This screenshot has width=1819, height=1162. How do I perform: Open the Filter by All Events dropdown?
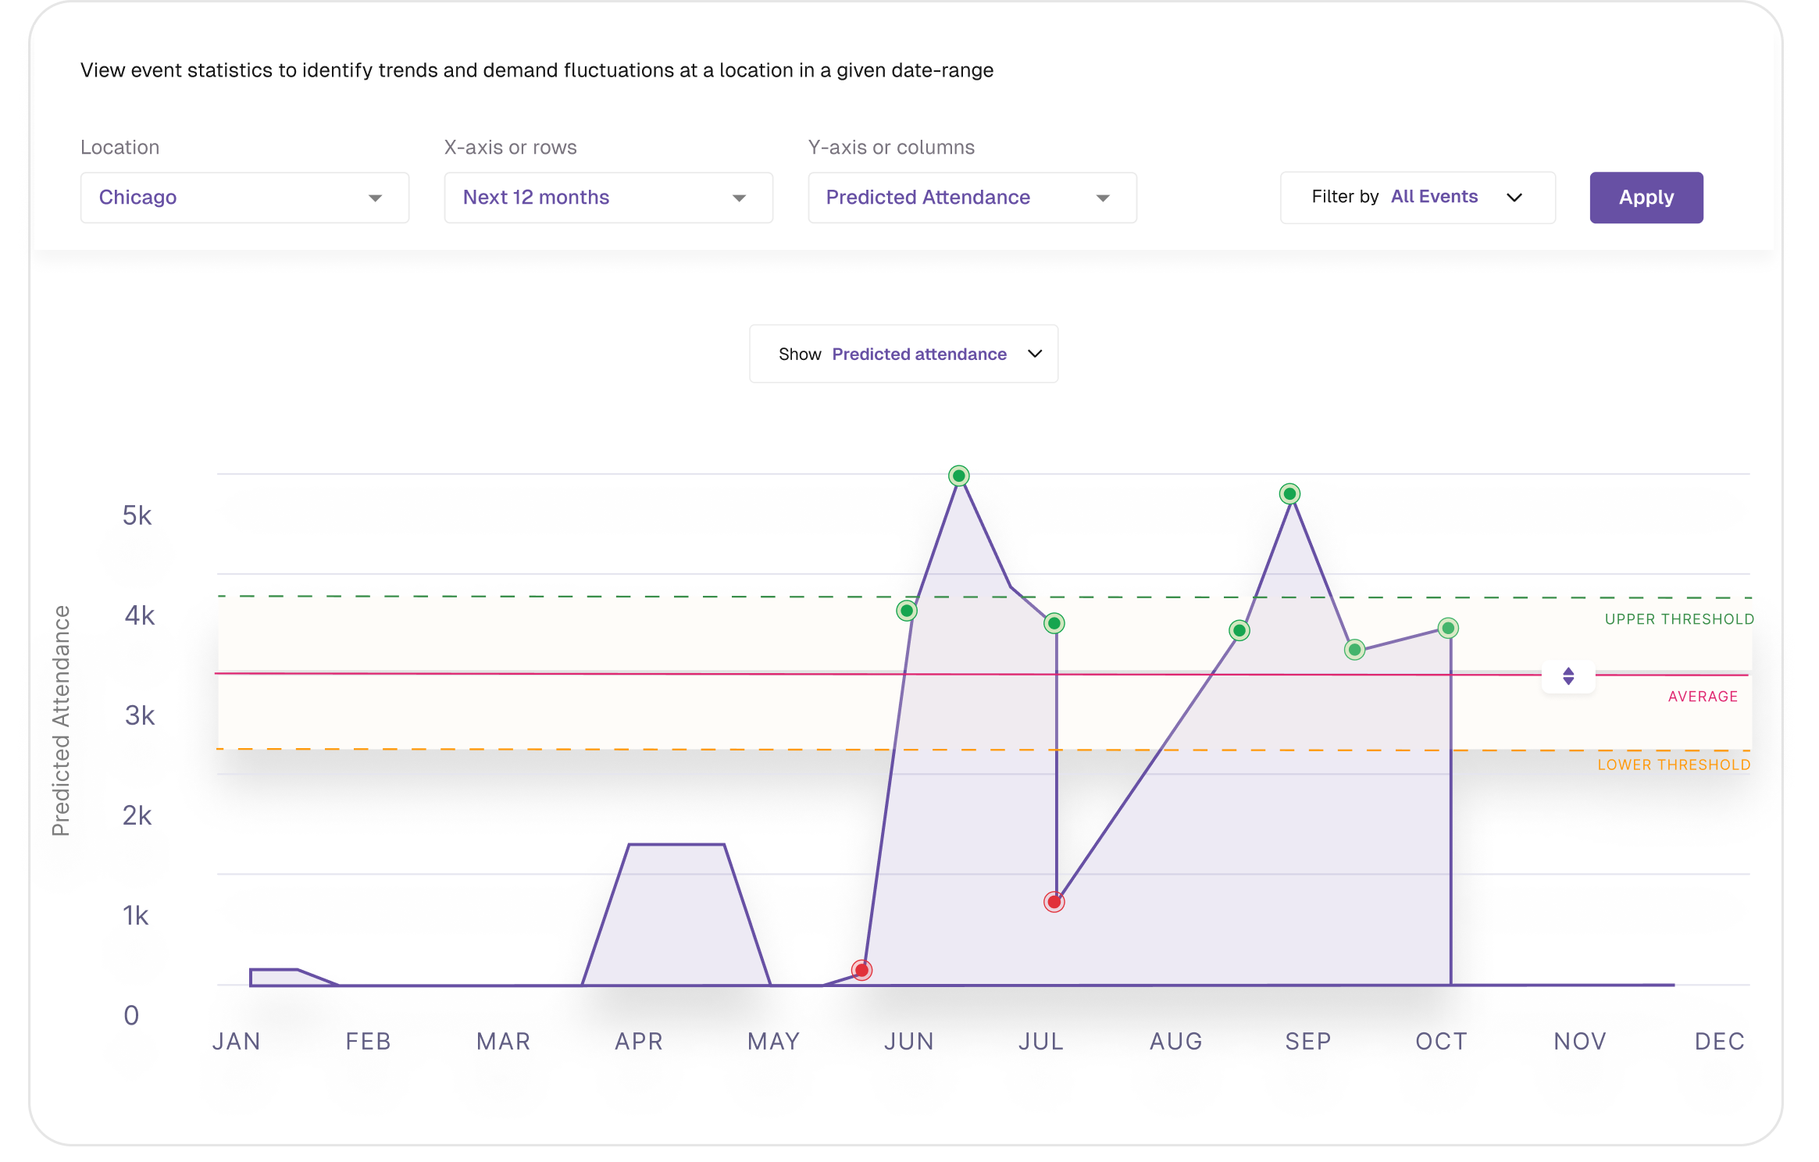(1418, 198)
